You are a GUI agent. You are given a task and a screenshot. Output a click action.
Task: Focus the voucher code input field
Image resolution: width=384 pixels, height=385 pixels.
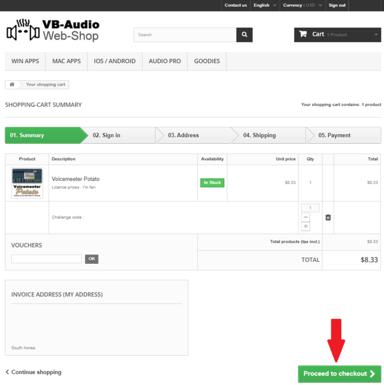(46, 259)
